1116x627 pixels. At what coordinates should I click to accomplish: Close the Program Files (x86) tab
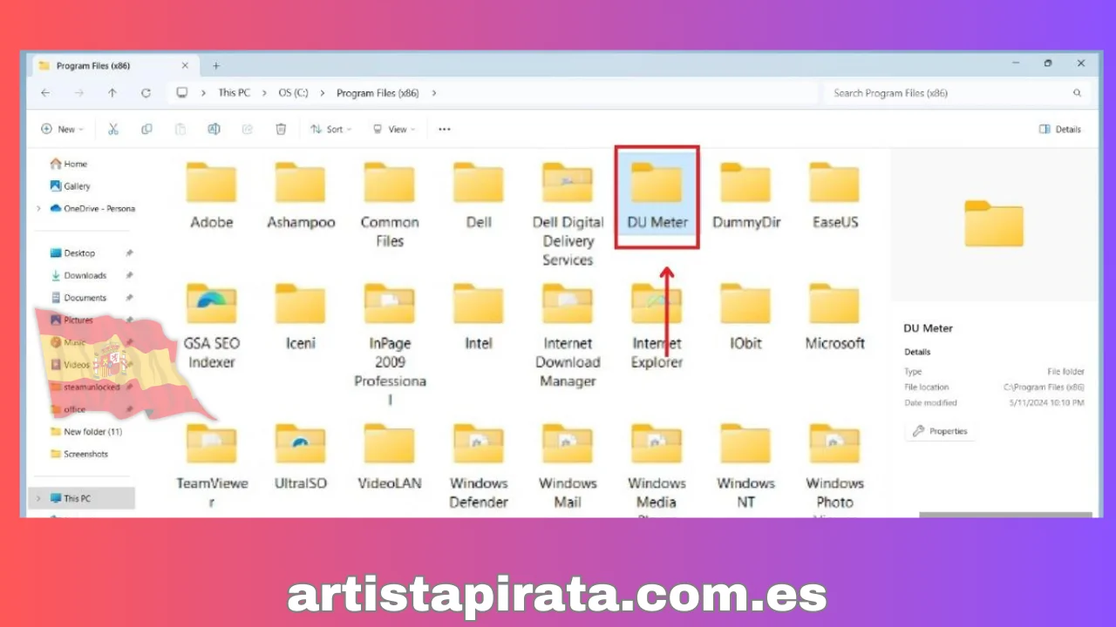(185, 65)
